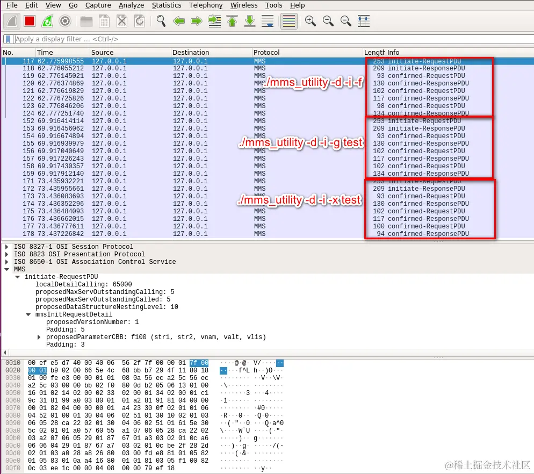Reset text to normal size
Image resolution: width=534 pixels, height=474 pixels.
(345, 21)
